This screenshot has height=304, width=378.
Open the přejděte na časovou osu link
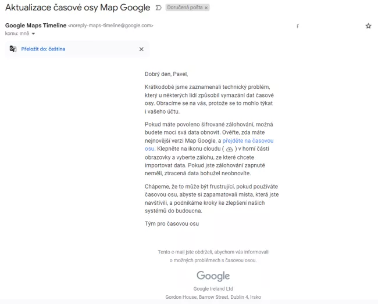[x=248, y=141]
